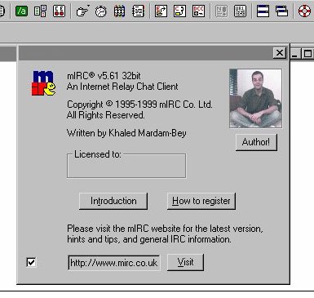Click the DCC Chat toolbar icon
This screenshot has width=314, height=298.
(x=179, y=11)
